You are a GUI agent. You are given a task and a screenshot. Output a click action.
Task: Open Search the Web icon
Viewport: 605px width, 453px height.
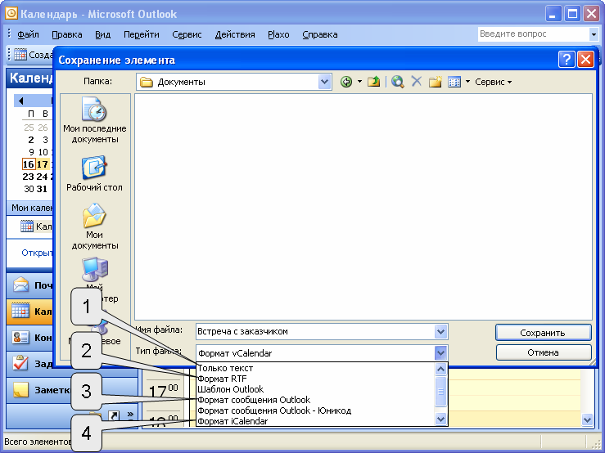(397, 82)
